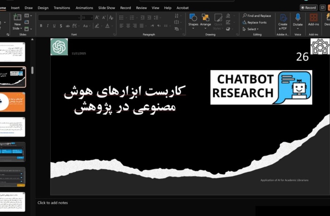Click the Shape Fill icon
This screenshot has width=330, height=216.
[x=228, y=15]
